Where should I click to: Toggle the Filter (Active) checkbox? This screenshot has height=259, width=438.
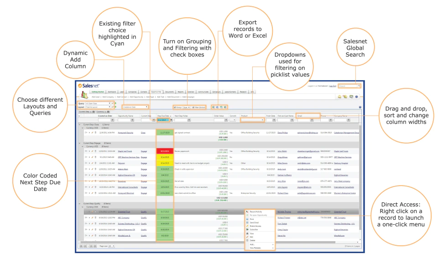point(193,107)
